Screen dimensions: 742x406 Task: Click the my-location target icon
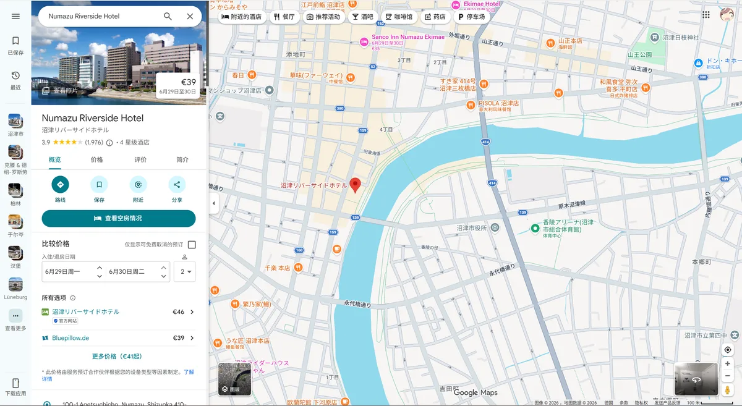point(728,350)
